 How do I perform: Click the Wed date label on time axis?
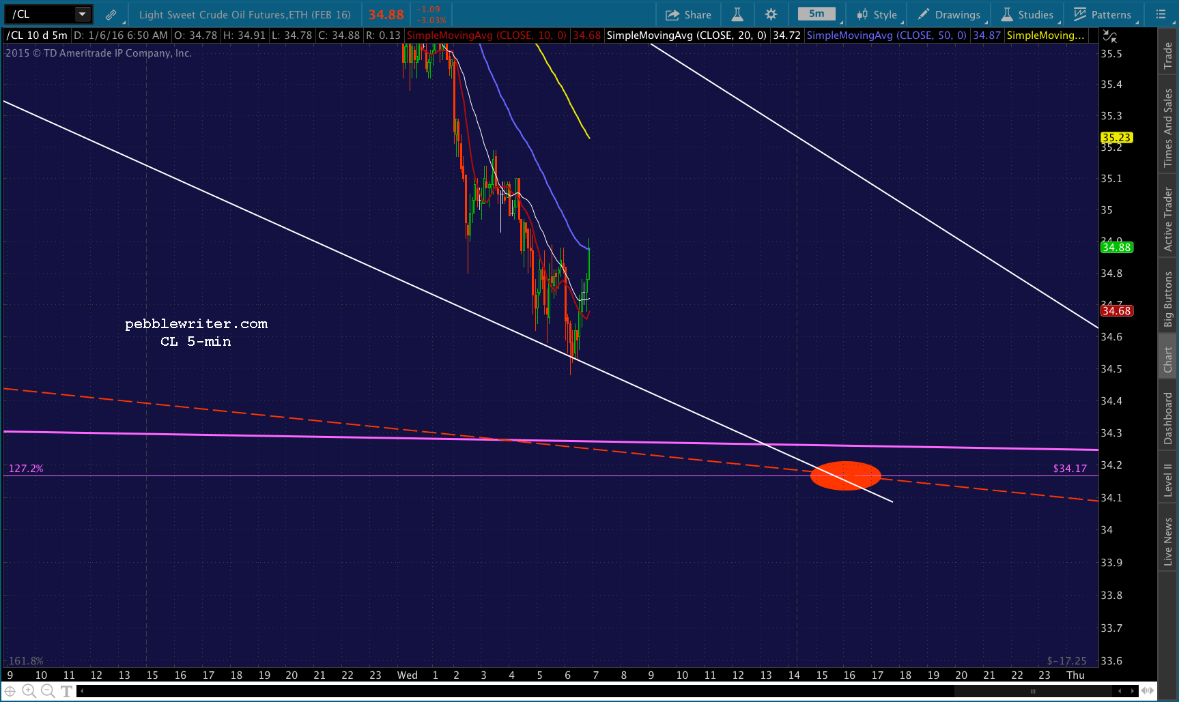tap(408, 675)
